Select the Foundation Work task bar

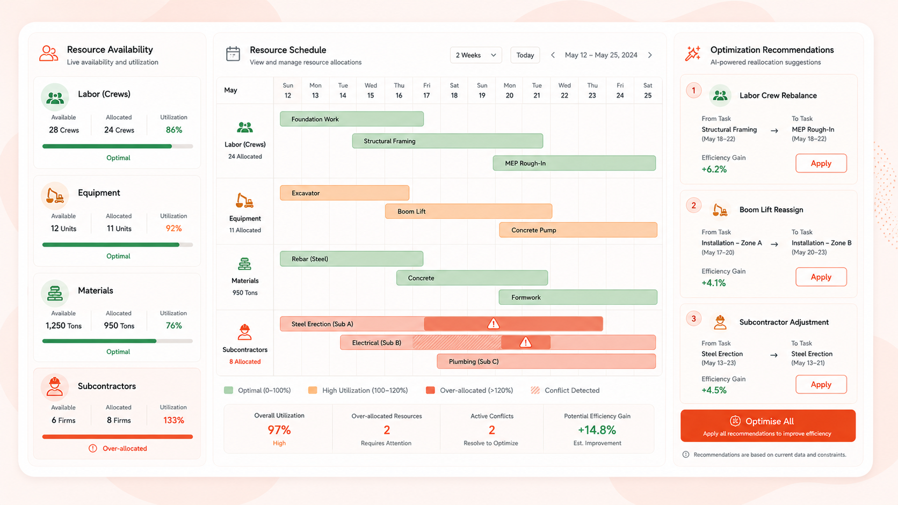click(352, 119)
